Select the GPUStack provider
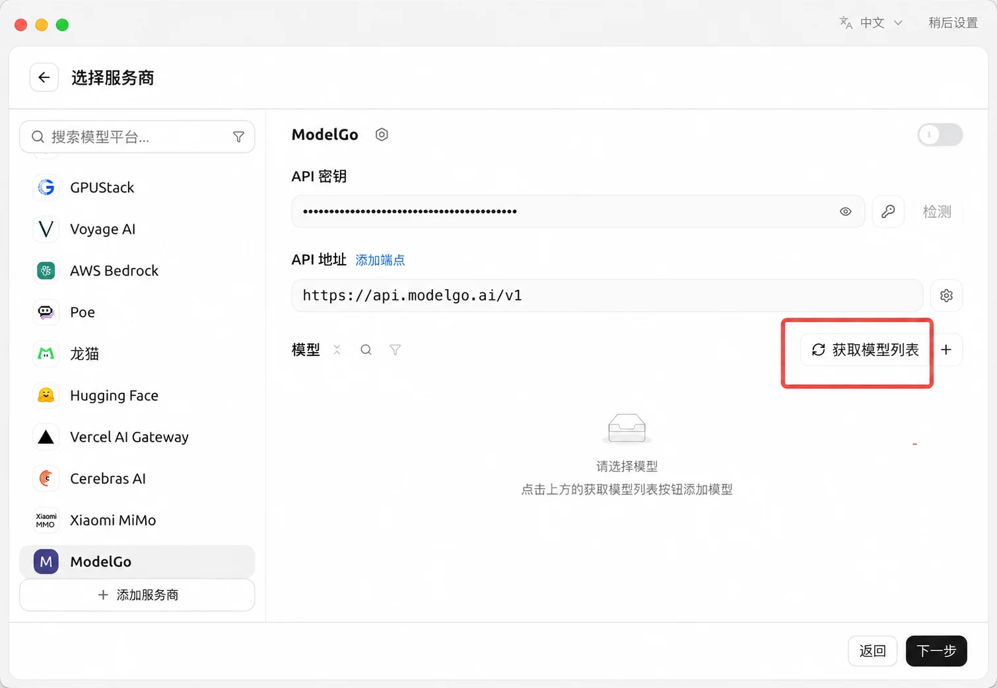This screenshot has width=997, height=688. coord(137,188)
